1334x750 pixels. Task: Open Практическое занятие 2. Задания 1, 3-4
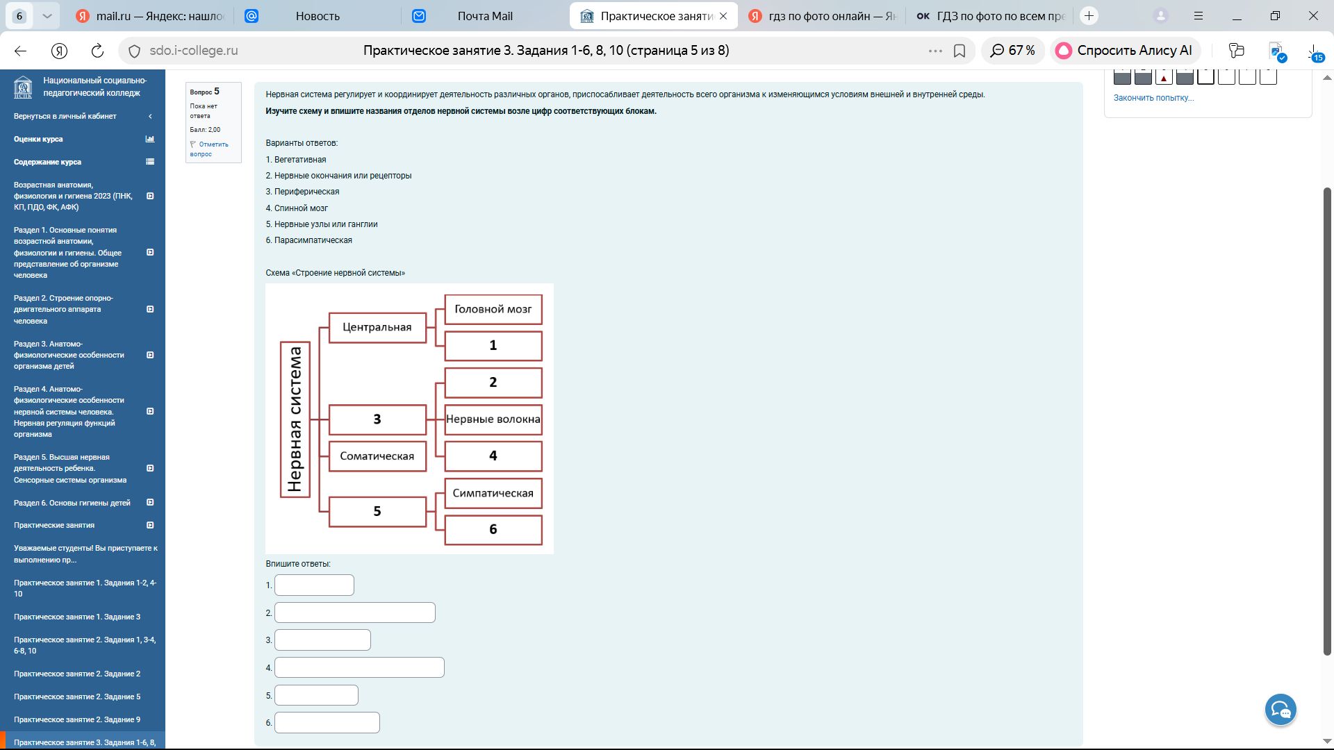[85, 645]
